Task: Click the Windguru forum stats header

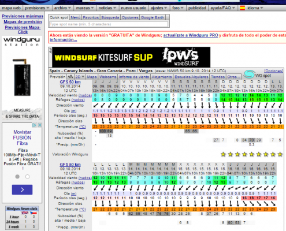Action: point(22,208)
